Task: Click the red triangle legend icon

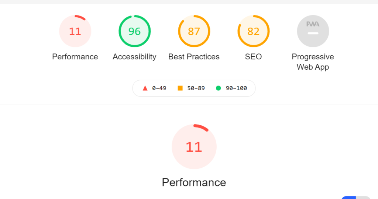Action: point(145,88)
